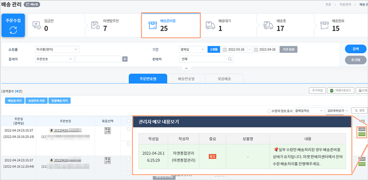Expand the search panel with the chevron below
Image resolution: width=368 pixels, height=180 pixels.
pos(186,68)
